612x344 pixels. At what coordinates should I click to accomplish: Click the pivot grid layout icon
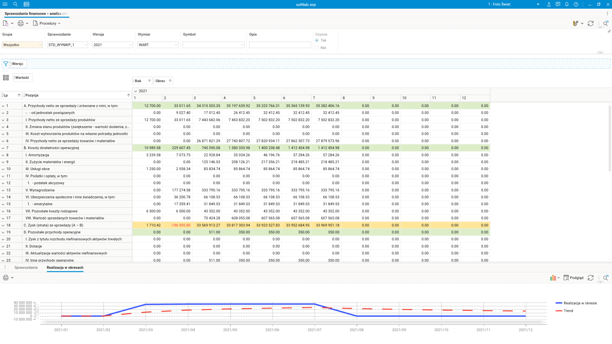[x=6, y=77]
